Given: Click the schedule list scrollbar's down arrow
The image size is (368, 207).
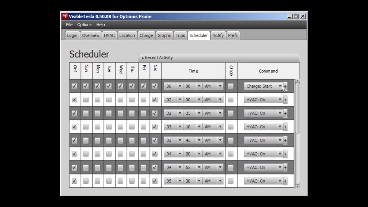Looking at the screenshot, I should click(297, 186).
